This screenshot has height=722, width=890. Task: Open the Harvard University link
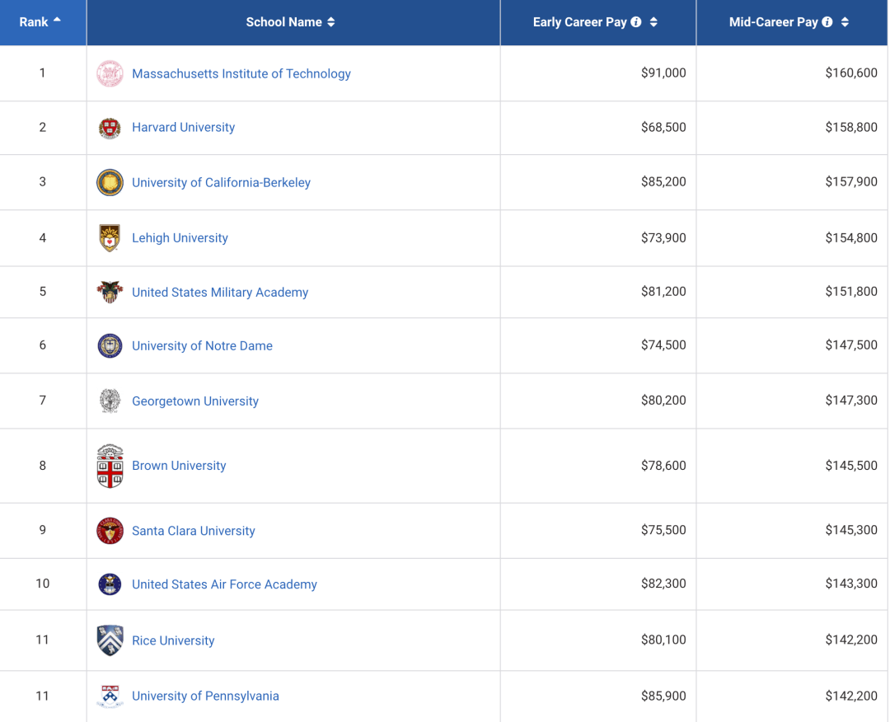point(183,127)
